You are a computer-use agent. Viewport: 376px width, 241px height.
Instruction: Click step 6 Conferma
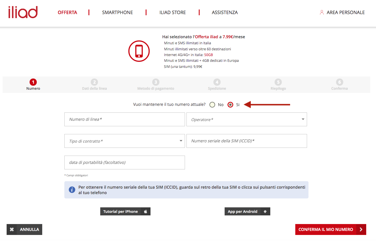340,85
